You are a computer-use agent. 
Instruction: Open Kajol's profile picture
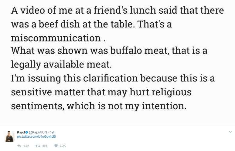click(10, 136)
